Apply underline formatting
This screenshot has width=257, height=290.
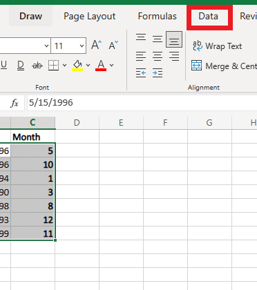pos(3,66)
